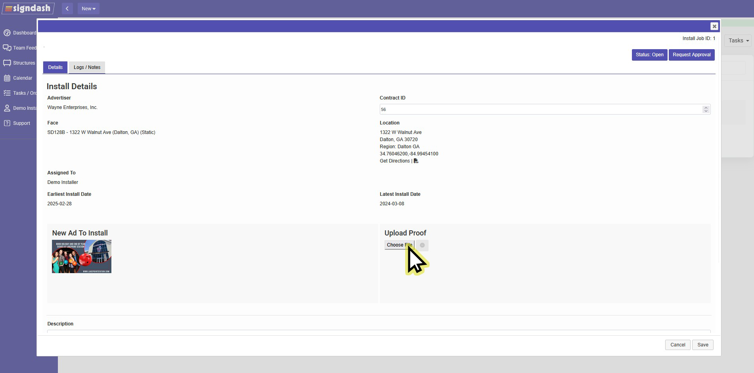Select the Details tab
754x373 pixels.
55,67
